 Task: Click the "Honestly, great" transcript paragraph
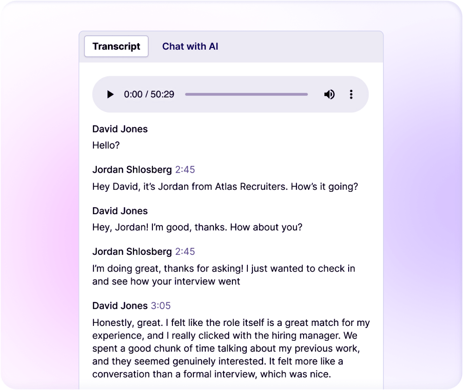click(x=231, y=348)
